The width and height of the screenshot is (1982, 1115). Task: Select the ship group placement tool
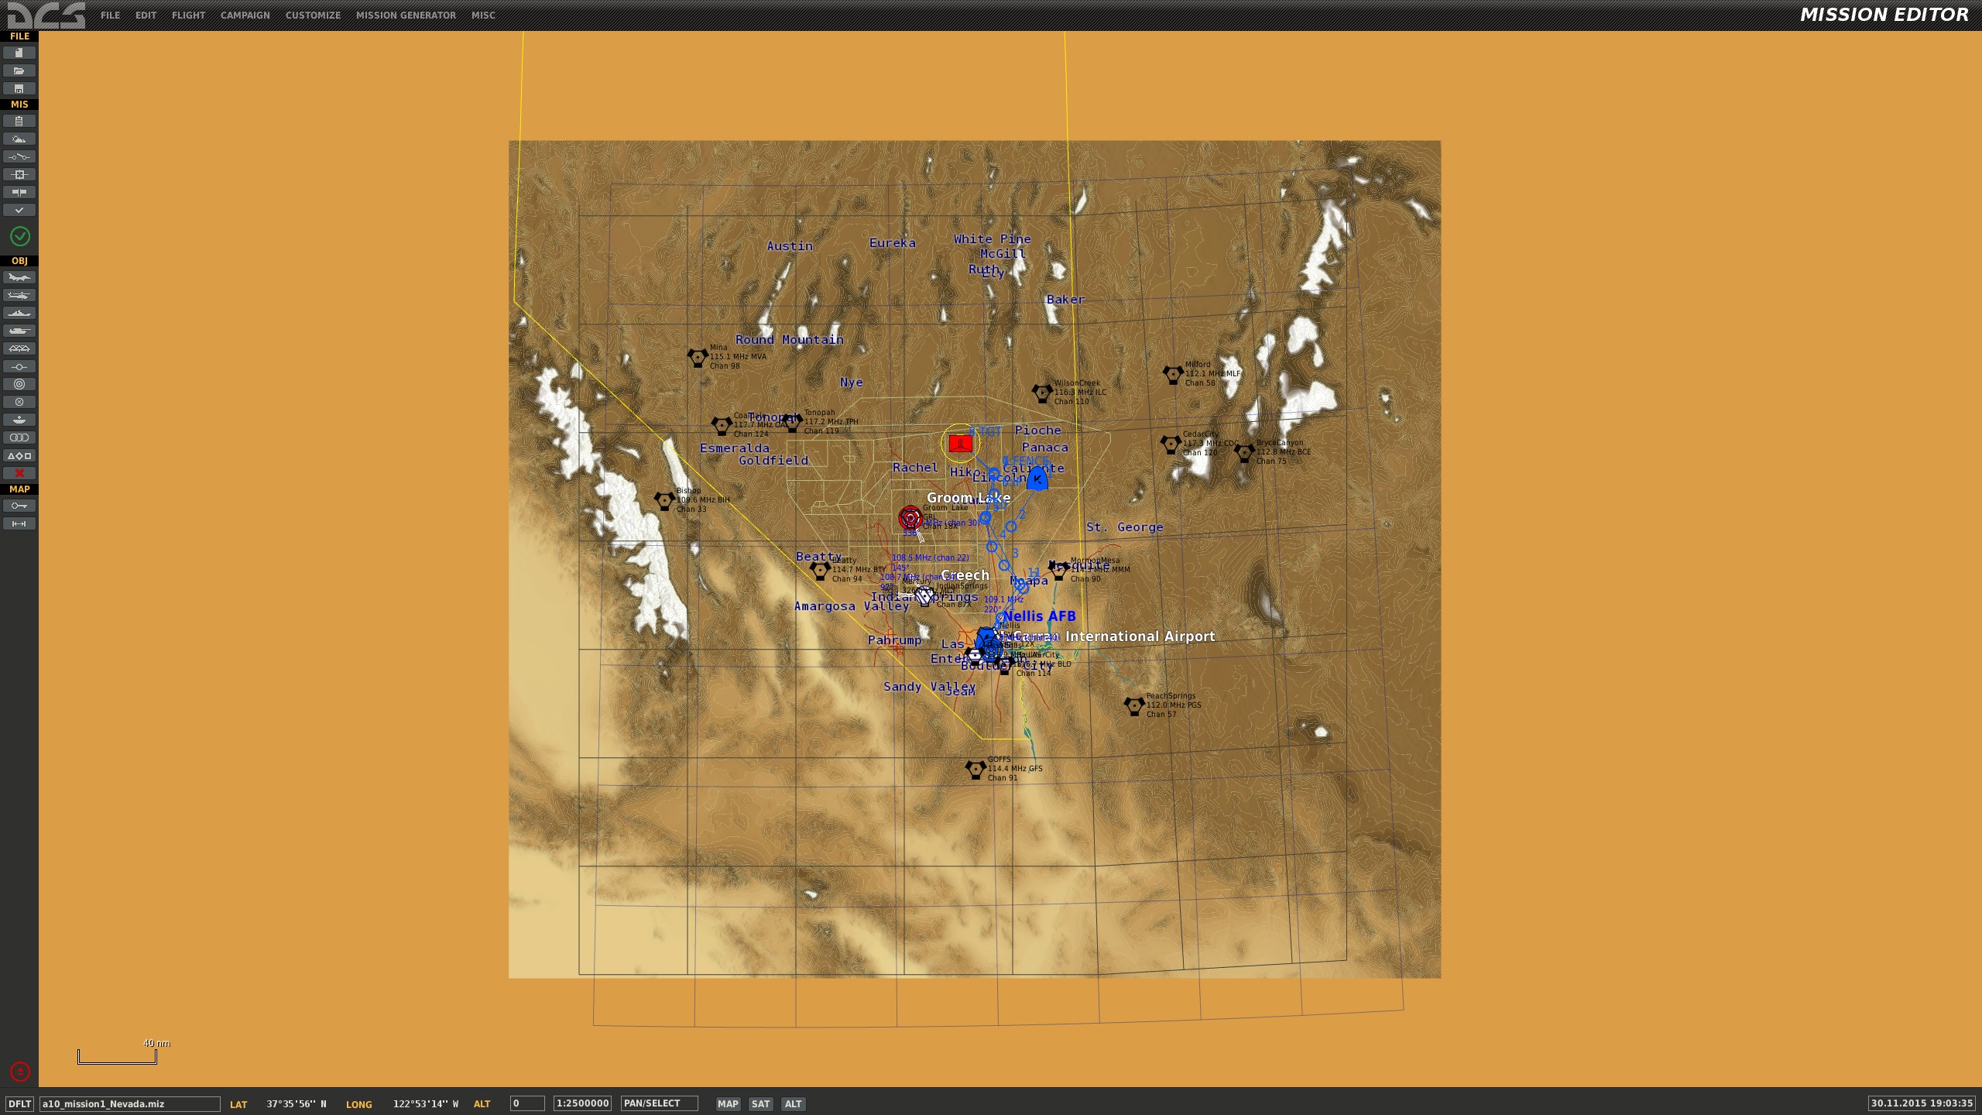[x=19, y=313]
